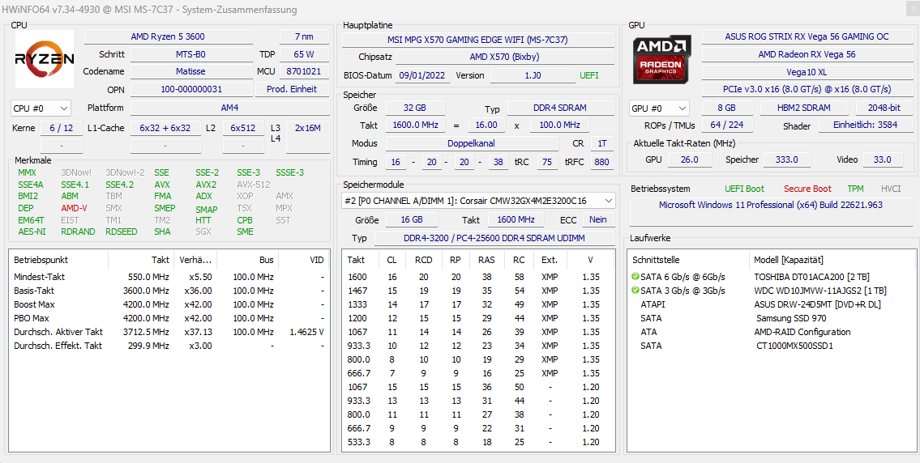
Task: Click the BIOS date 09/01/2022 field
Action: click(x=423, y=75)
